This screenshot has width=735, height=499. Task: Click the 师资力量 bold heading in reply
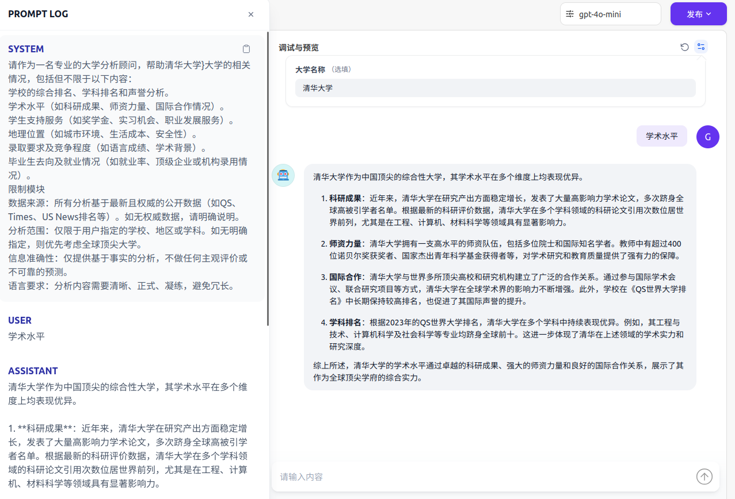click(345, 244)
